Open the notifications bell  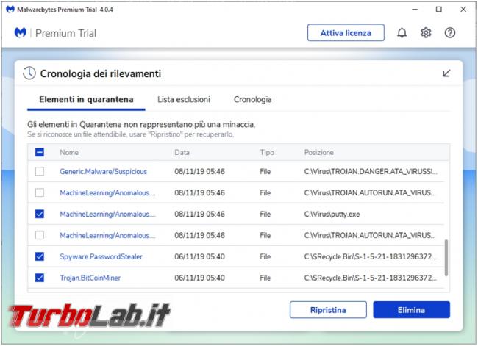click(x=402, y=32)
